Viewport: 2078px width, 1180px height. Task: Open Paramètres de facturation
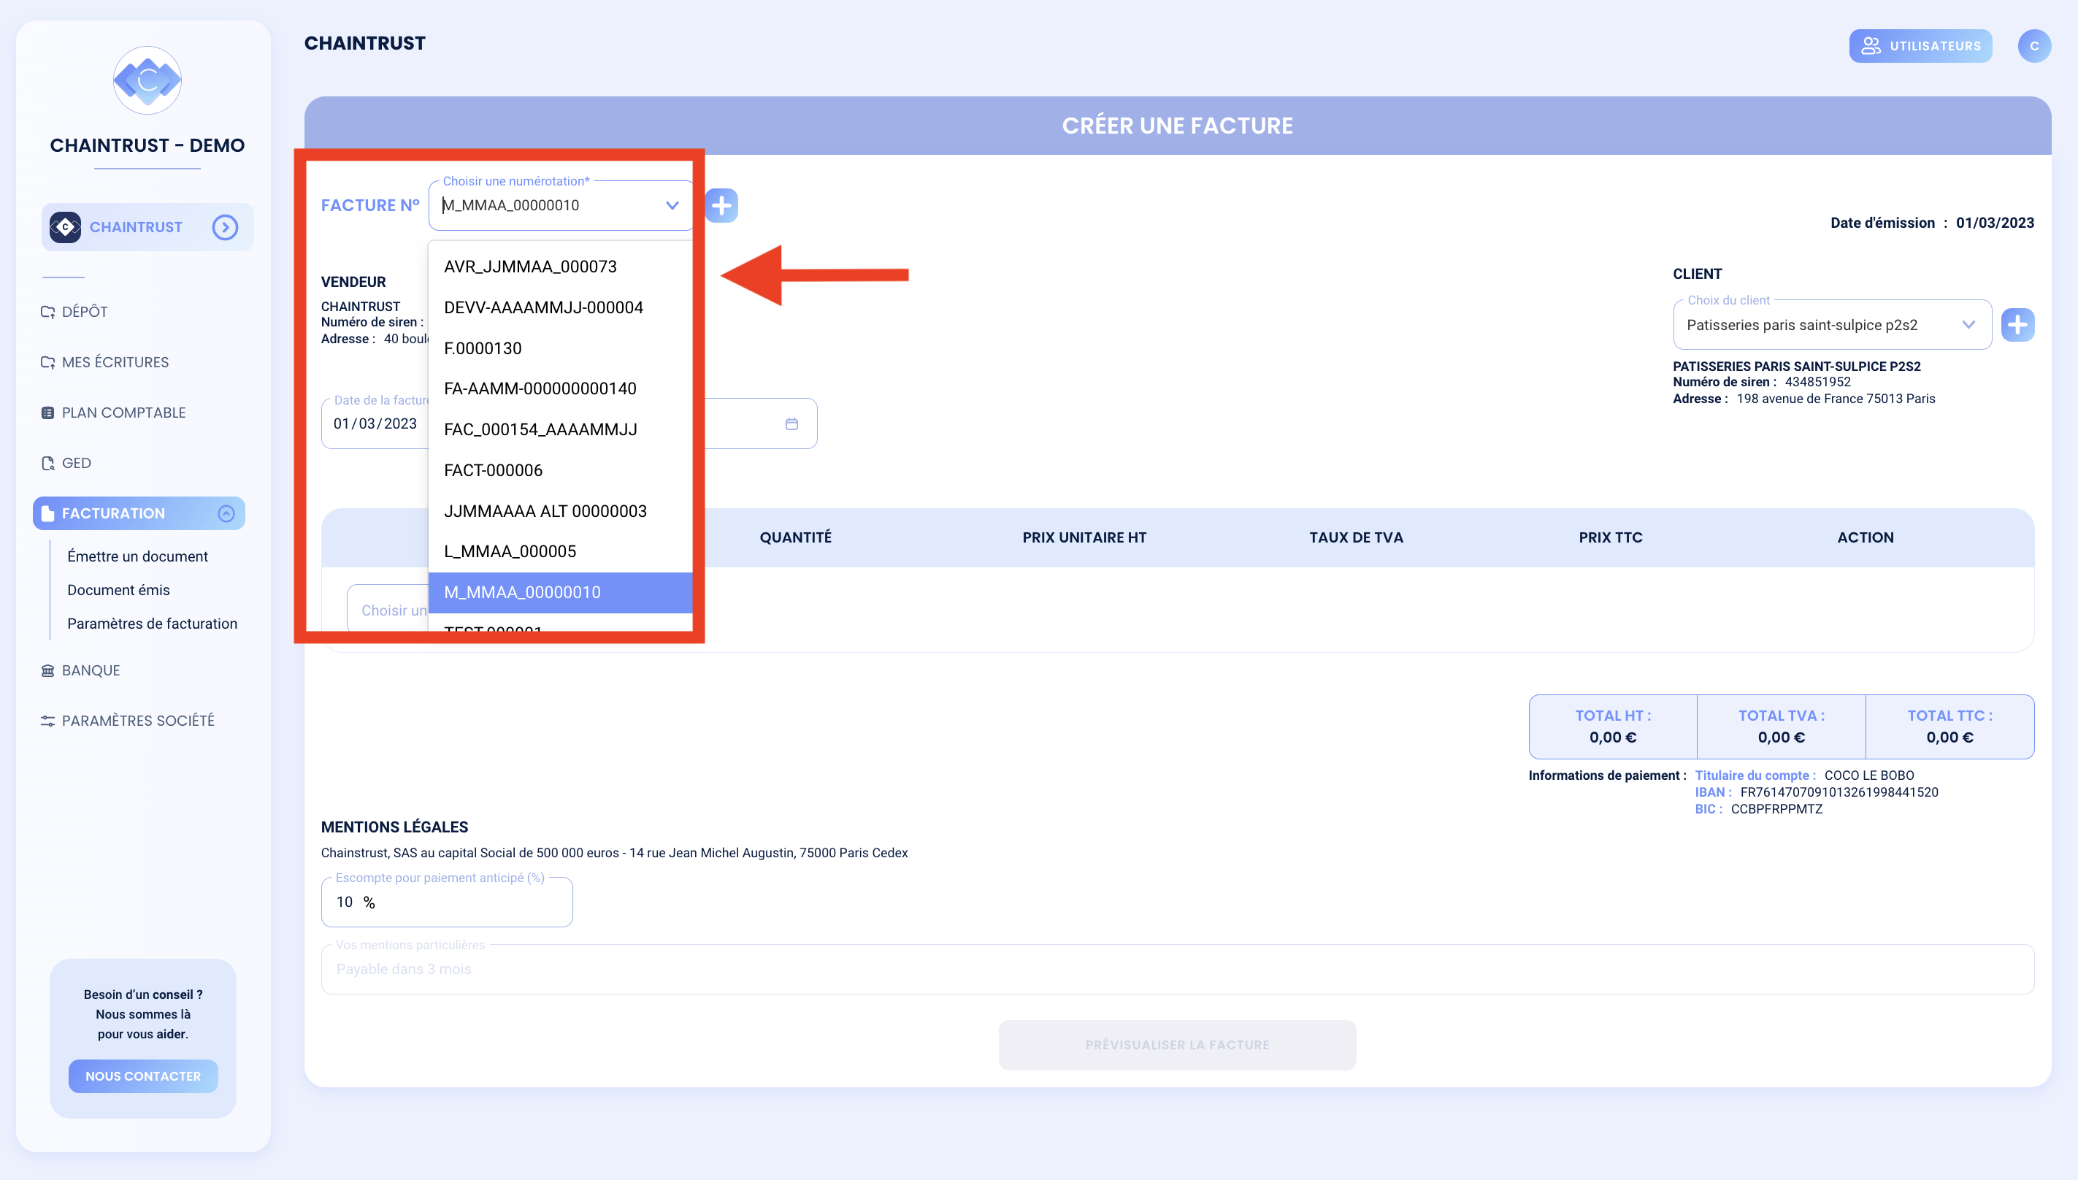(x=153, y=624)
